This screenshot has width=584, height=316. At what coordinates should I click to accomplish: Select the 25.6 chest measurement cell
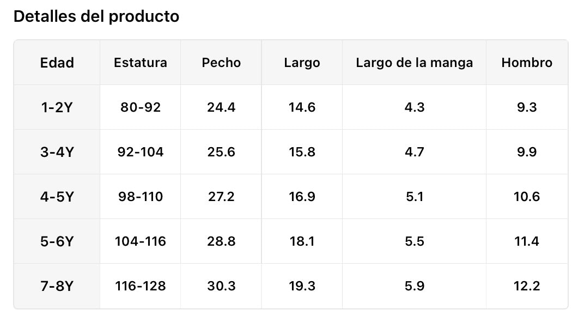click(221, 152)
